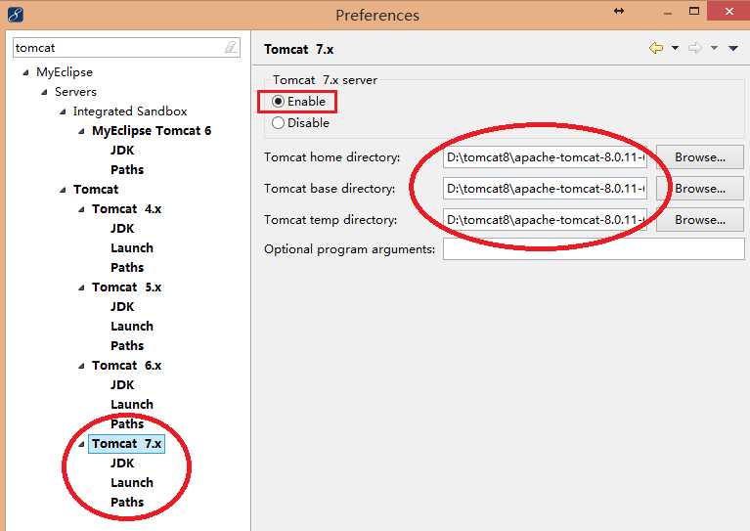Screen dimensions: 750x531
Task: Click the MyEclipse app icon in title bar
Action: [x=16, y=15]
